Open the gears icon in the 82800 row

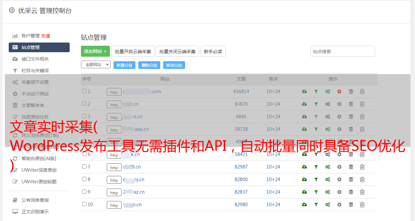point(328,179)
